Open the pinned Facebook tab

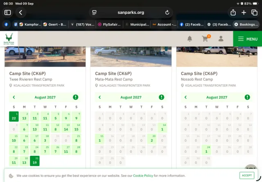point(6,25)
